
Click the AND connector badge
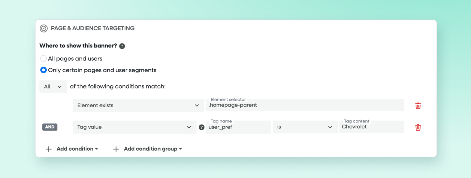[50, 127]
